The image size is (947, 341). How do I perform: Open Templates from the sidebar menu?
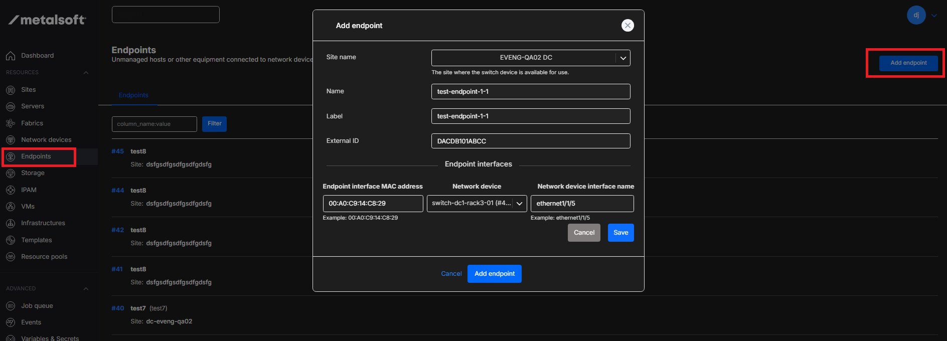coord(37,240)
